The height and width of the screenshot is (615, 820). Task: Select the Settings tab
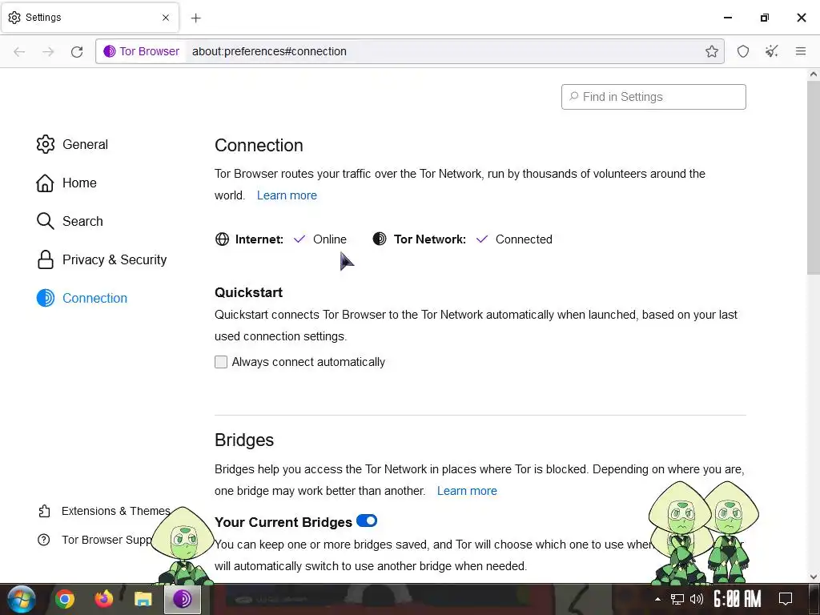point(90,18)
